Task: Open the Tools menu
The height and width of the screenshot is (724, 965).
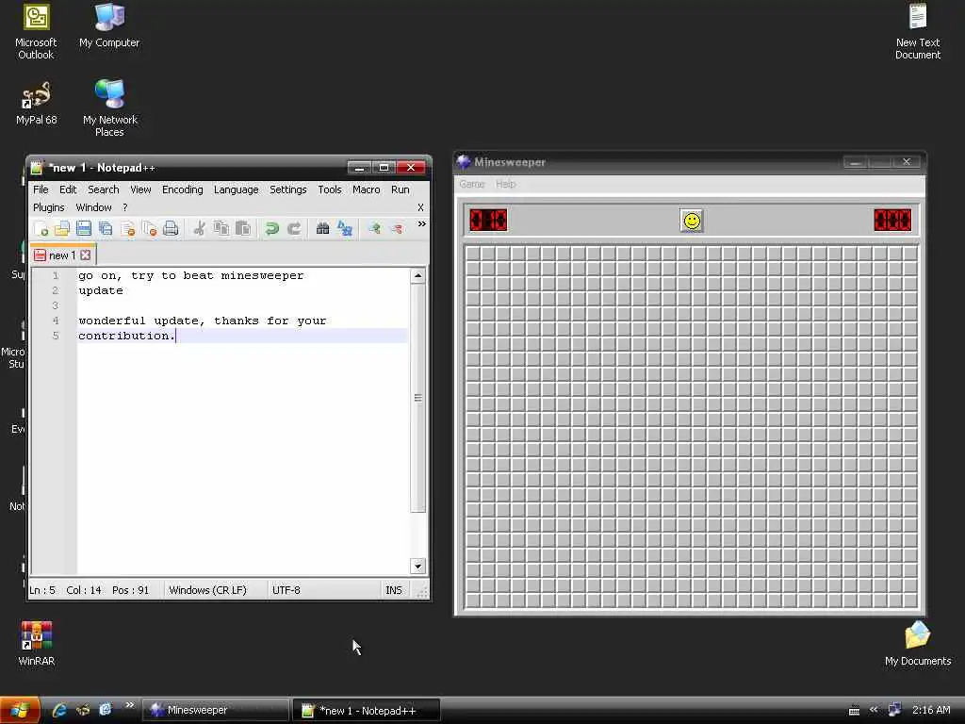Action: pyautogui.click(x=329, y=189)
